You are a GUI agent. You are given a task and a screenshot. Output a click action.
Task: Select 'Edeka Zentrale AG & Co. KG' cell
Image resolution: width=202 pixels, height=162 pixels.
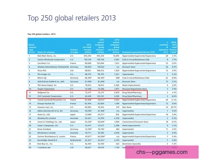50,111
